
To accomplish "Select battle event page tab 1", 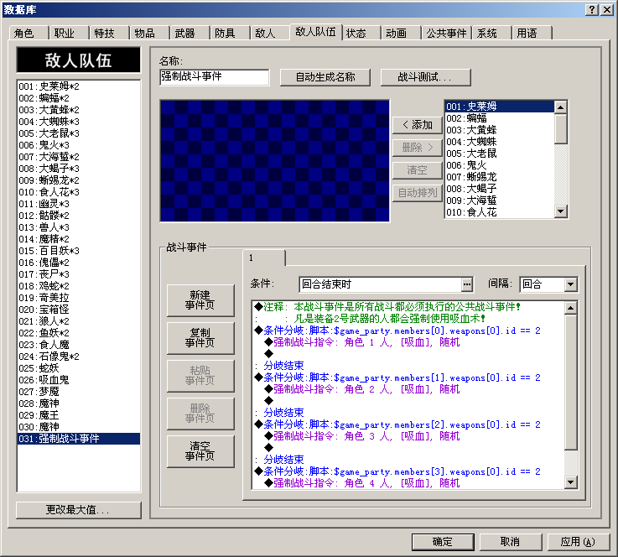I will click(x=264, y=258).
